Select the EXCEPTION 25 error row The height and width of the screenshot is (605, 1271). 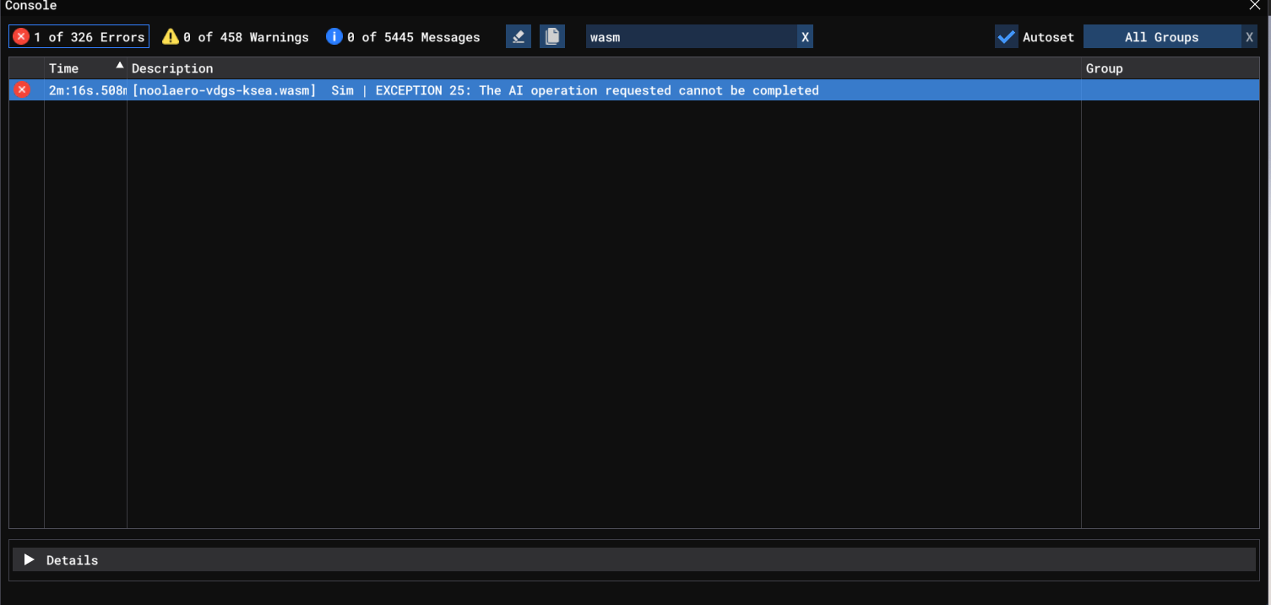point(557,90)
